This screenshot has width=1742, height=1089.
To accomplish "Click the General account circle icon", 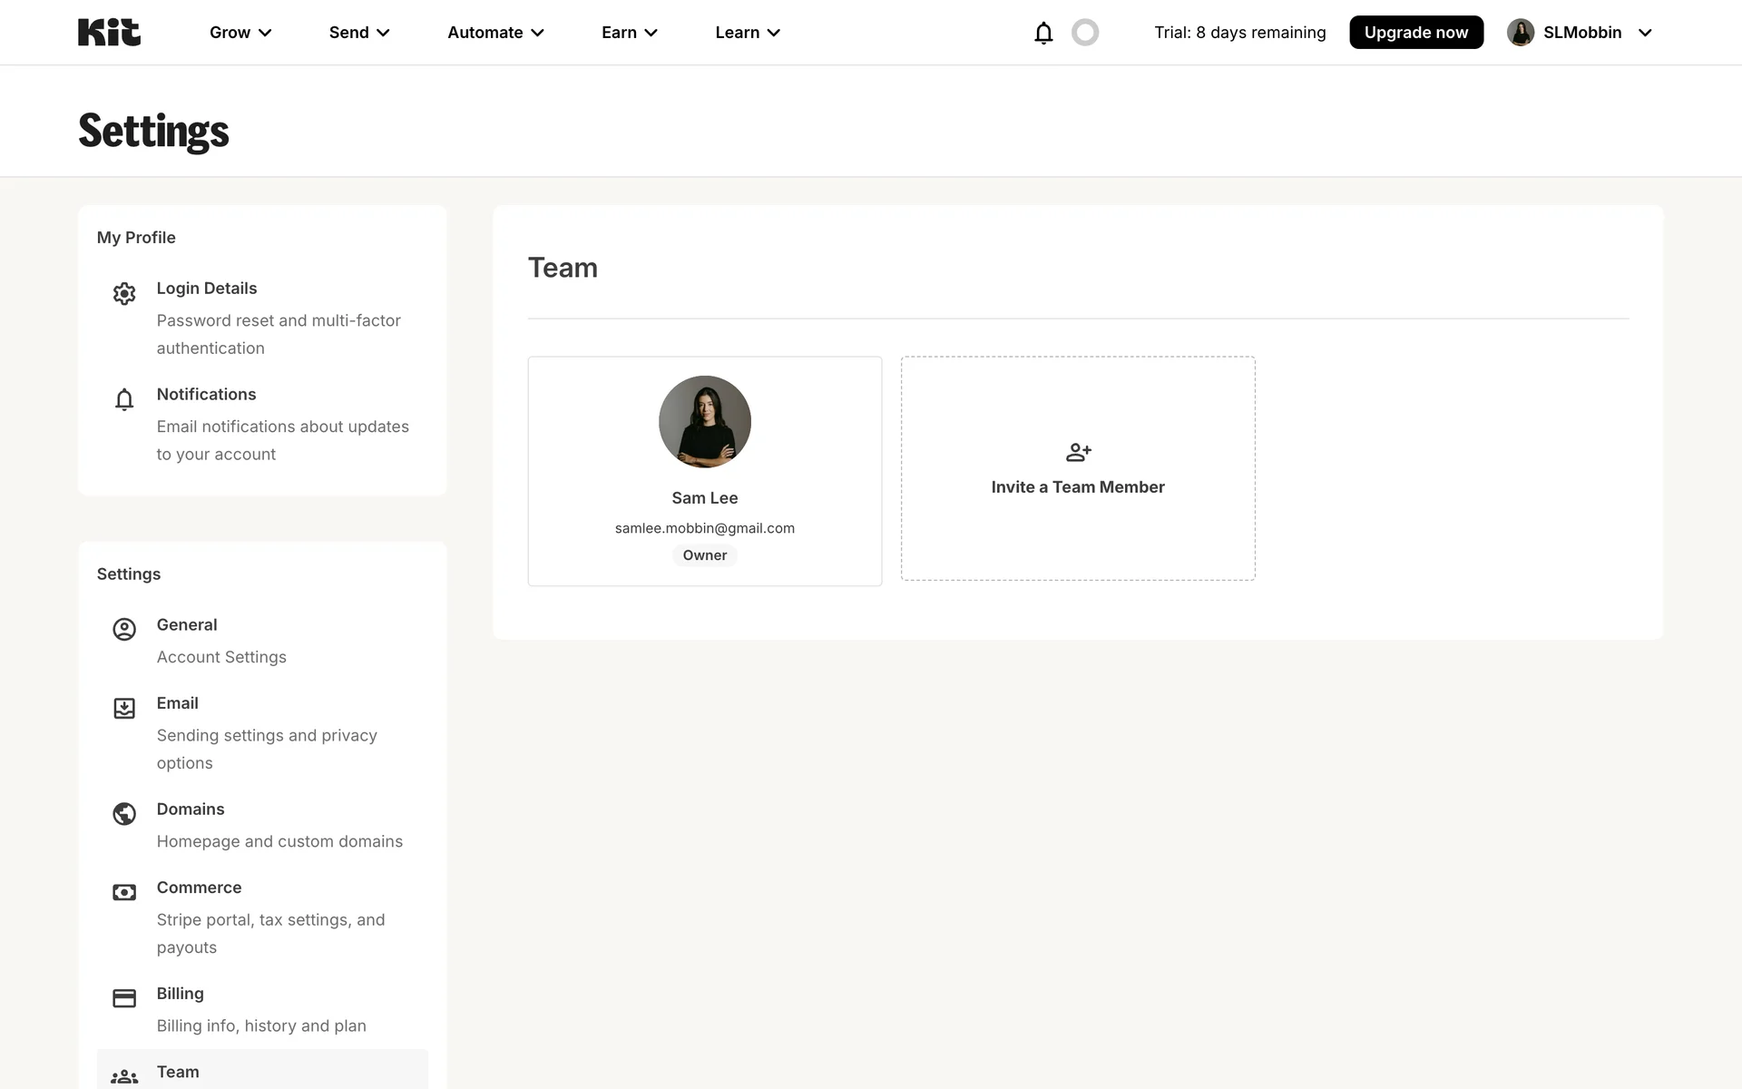I will (124, 629).
